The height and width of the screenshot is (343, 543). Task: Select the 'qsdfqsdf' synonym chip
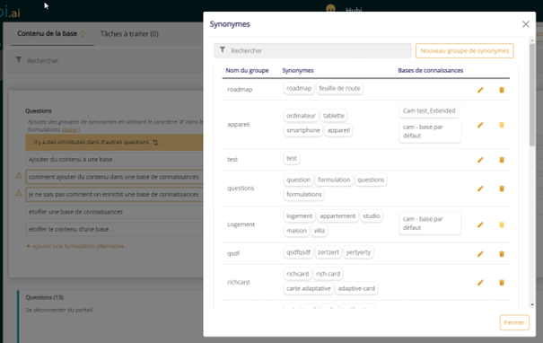pyautogui.click(x=298, y=252)
